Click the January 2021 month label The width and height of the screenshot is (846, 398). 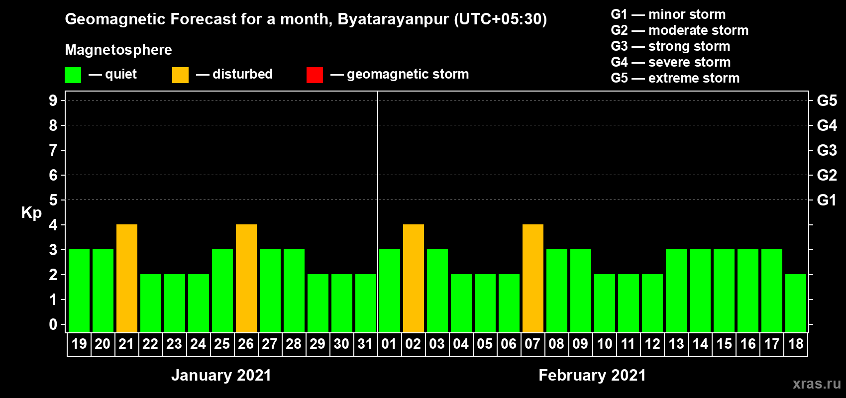[x=221, y=375]
